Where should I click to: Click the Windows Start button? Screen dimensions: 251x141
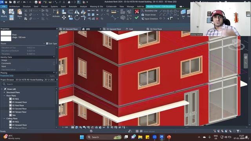click(x=82, y=137)
